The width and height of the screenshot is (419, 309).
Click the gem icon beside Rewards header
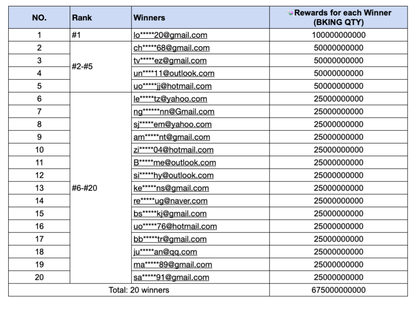tap(290, 13)
